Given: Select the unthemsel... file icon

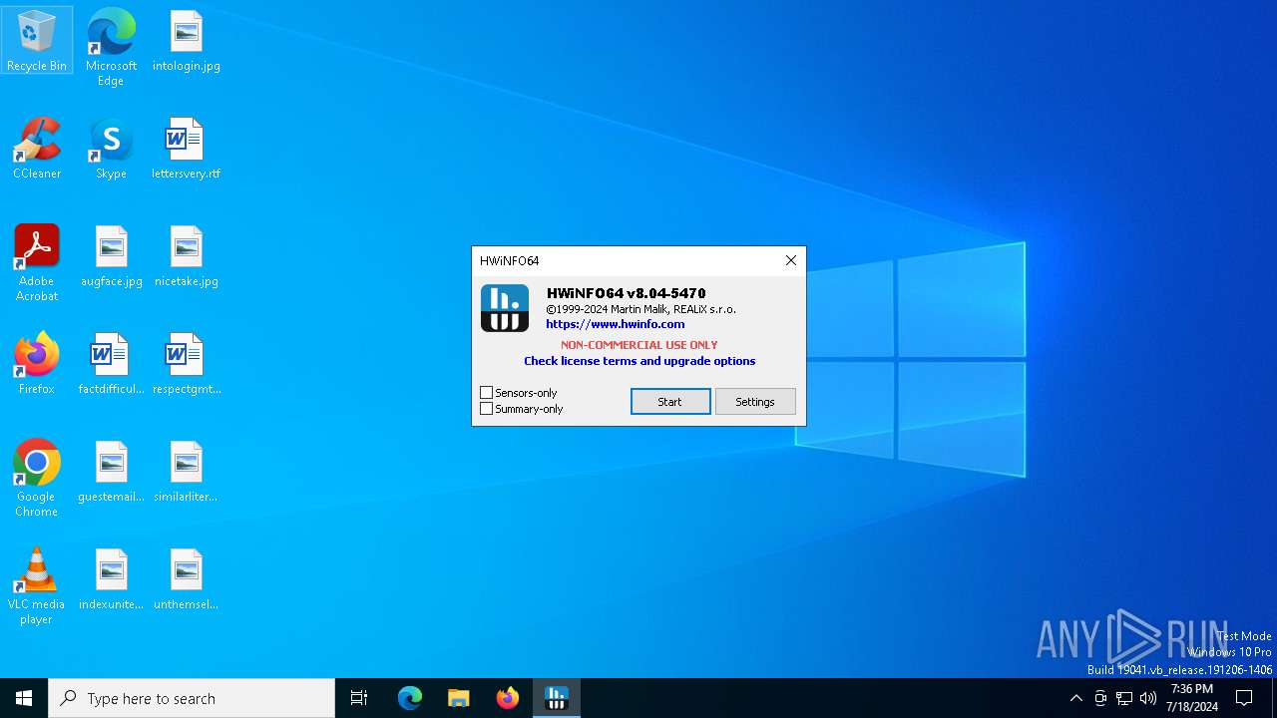Looking at the screenshot, I should [187, 578].
